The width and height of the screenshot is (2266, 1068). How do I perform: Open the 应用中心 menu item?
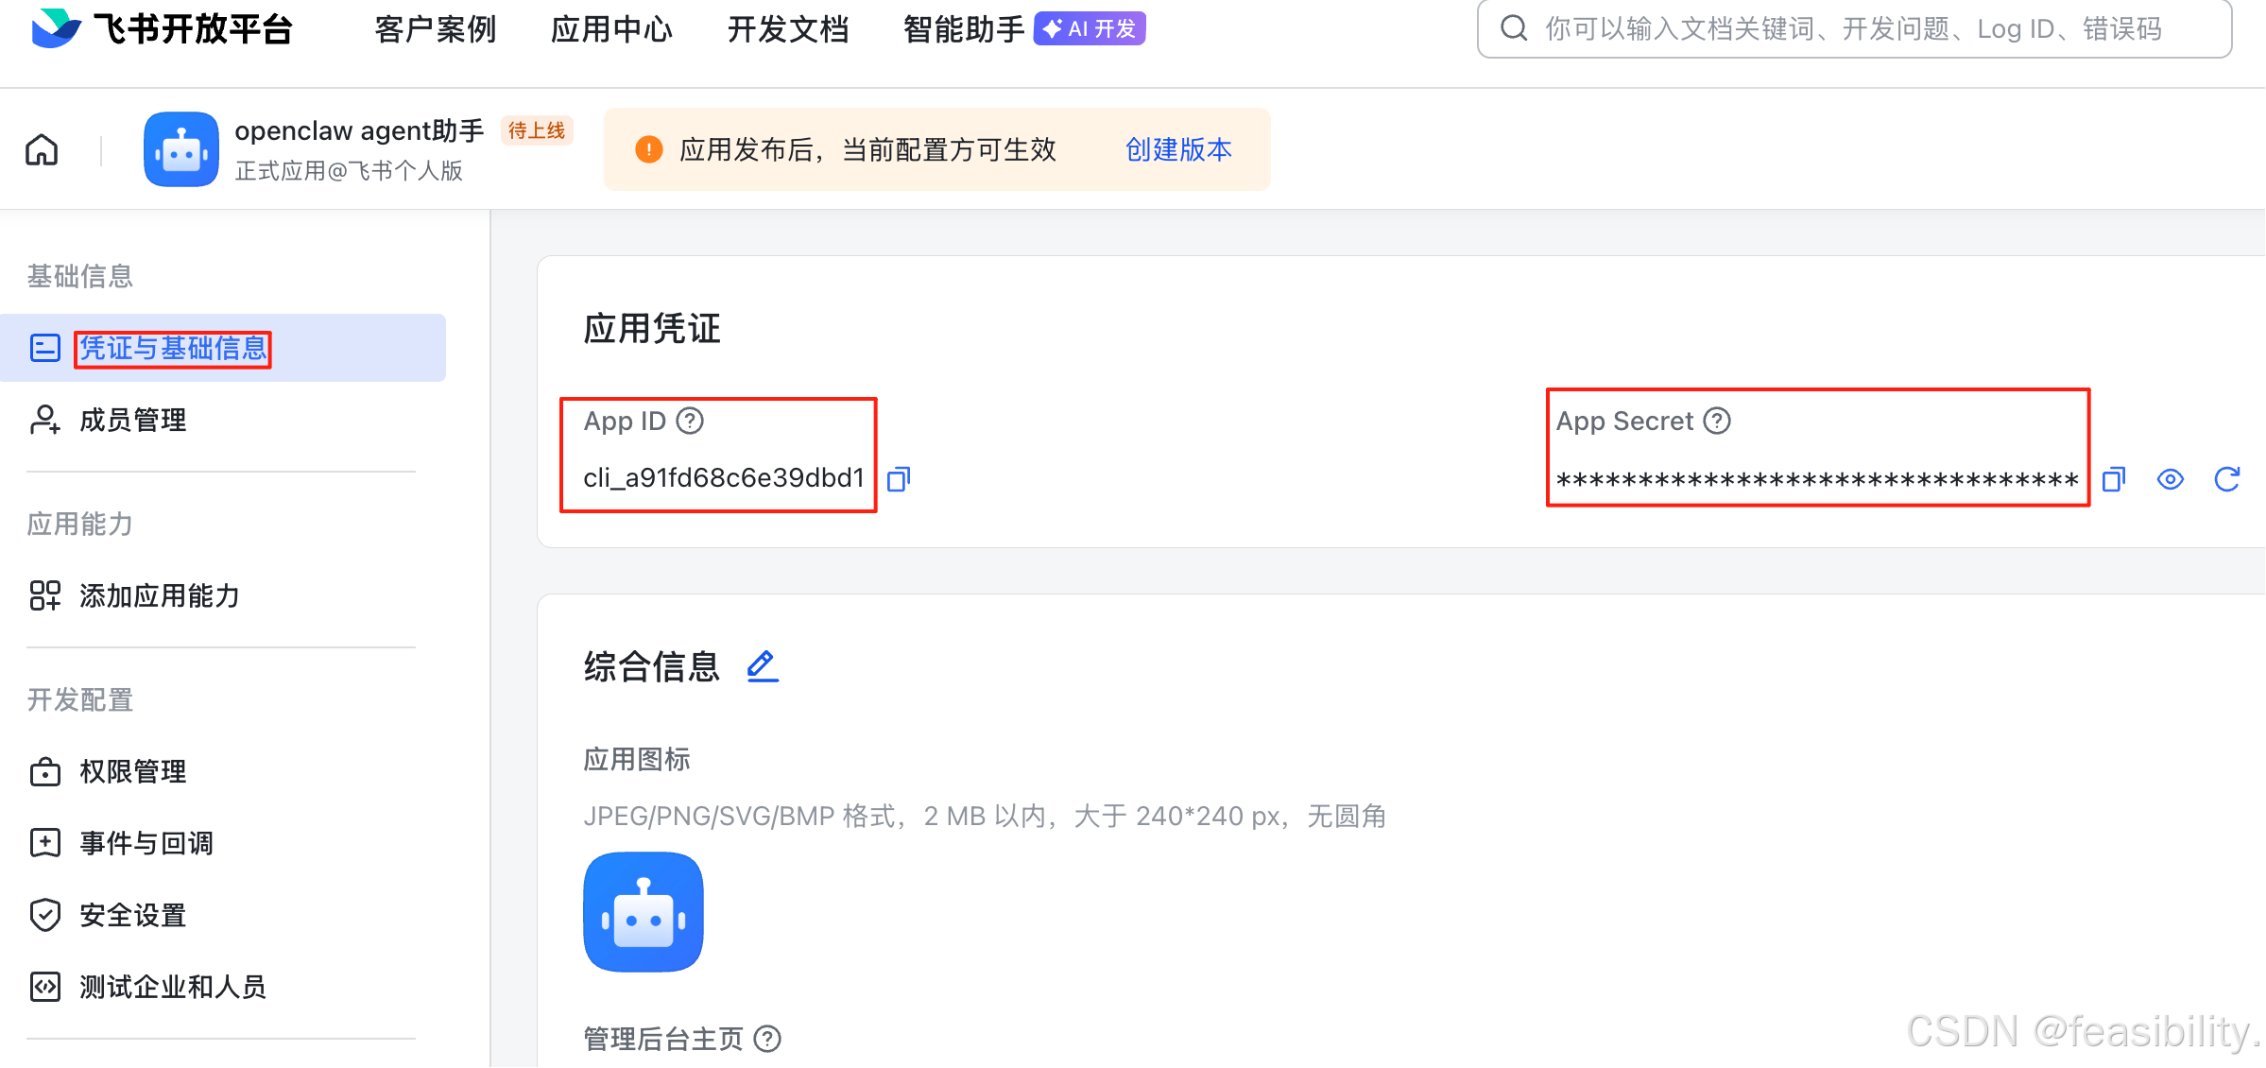pos(611,29)
